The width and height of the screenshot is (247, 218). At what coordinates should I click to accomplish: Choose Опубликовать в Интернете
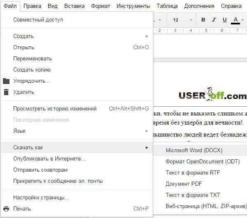77,158
